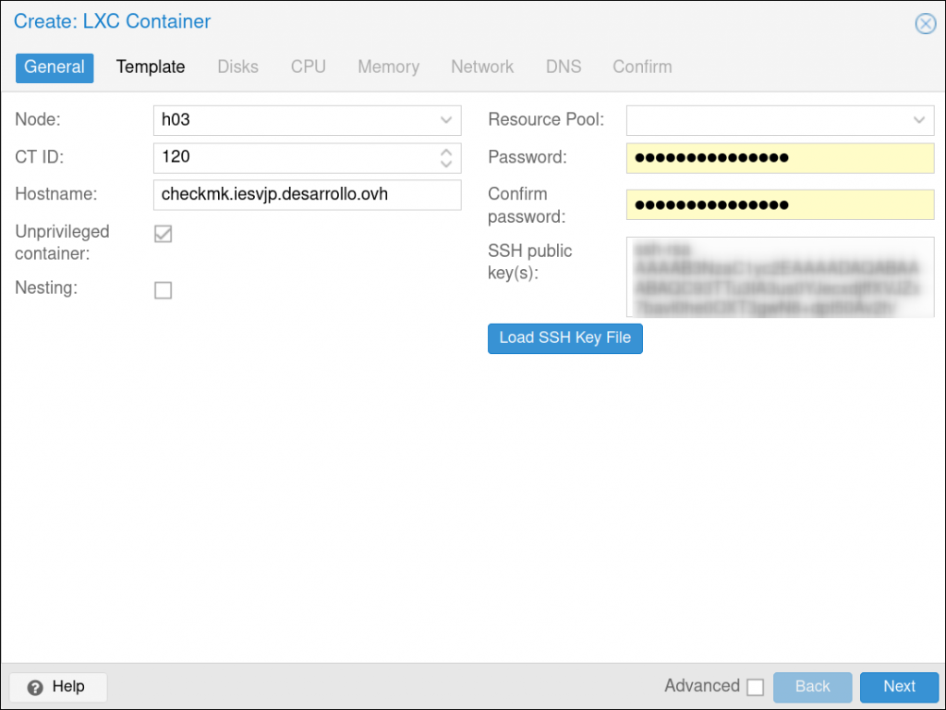Screen dimensions: 946x710
Task: Click inside the SSH public key text area
Action: [780, 277]
